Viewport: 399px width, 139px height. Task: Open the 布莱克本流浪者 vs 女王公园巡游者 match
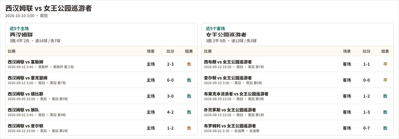click(298, 96)
